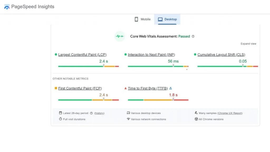The height and width of the screenshot is (152, 270).
Task: Open Cumulative Layout Shift (CLS) link
Action: 221,55
